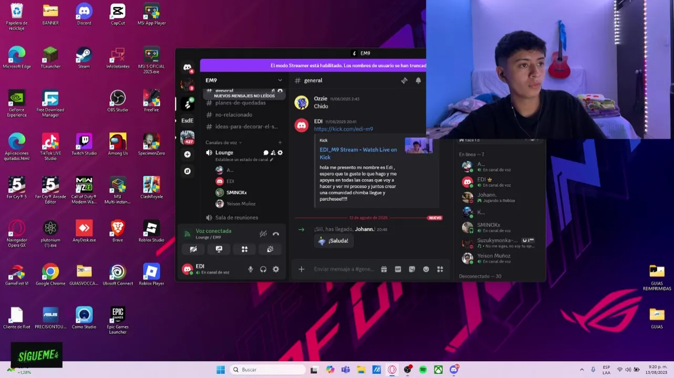Select the no-relacionado channel
The width and height of the screenshot is (674, 378).
pos(234,114)
